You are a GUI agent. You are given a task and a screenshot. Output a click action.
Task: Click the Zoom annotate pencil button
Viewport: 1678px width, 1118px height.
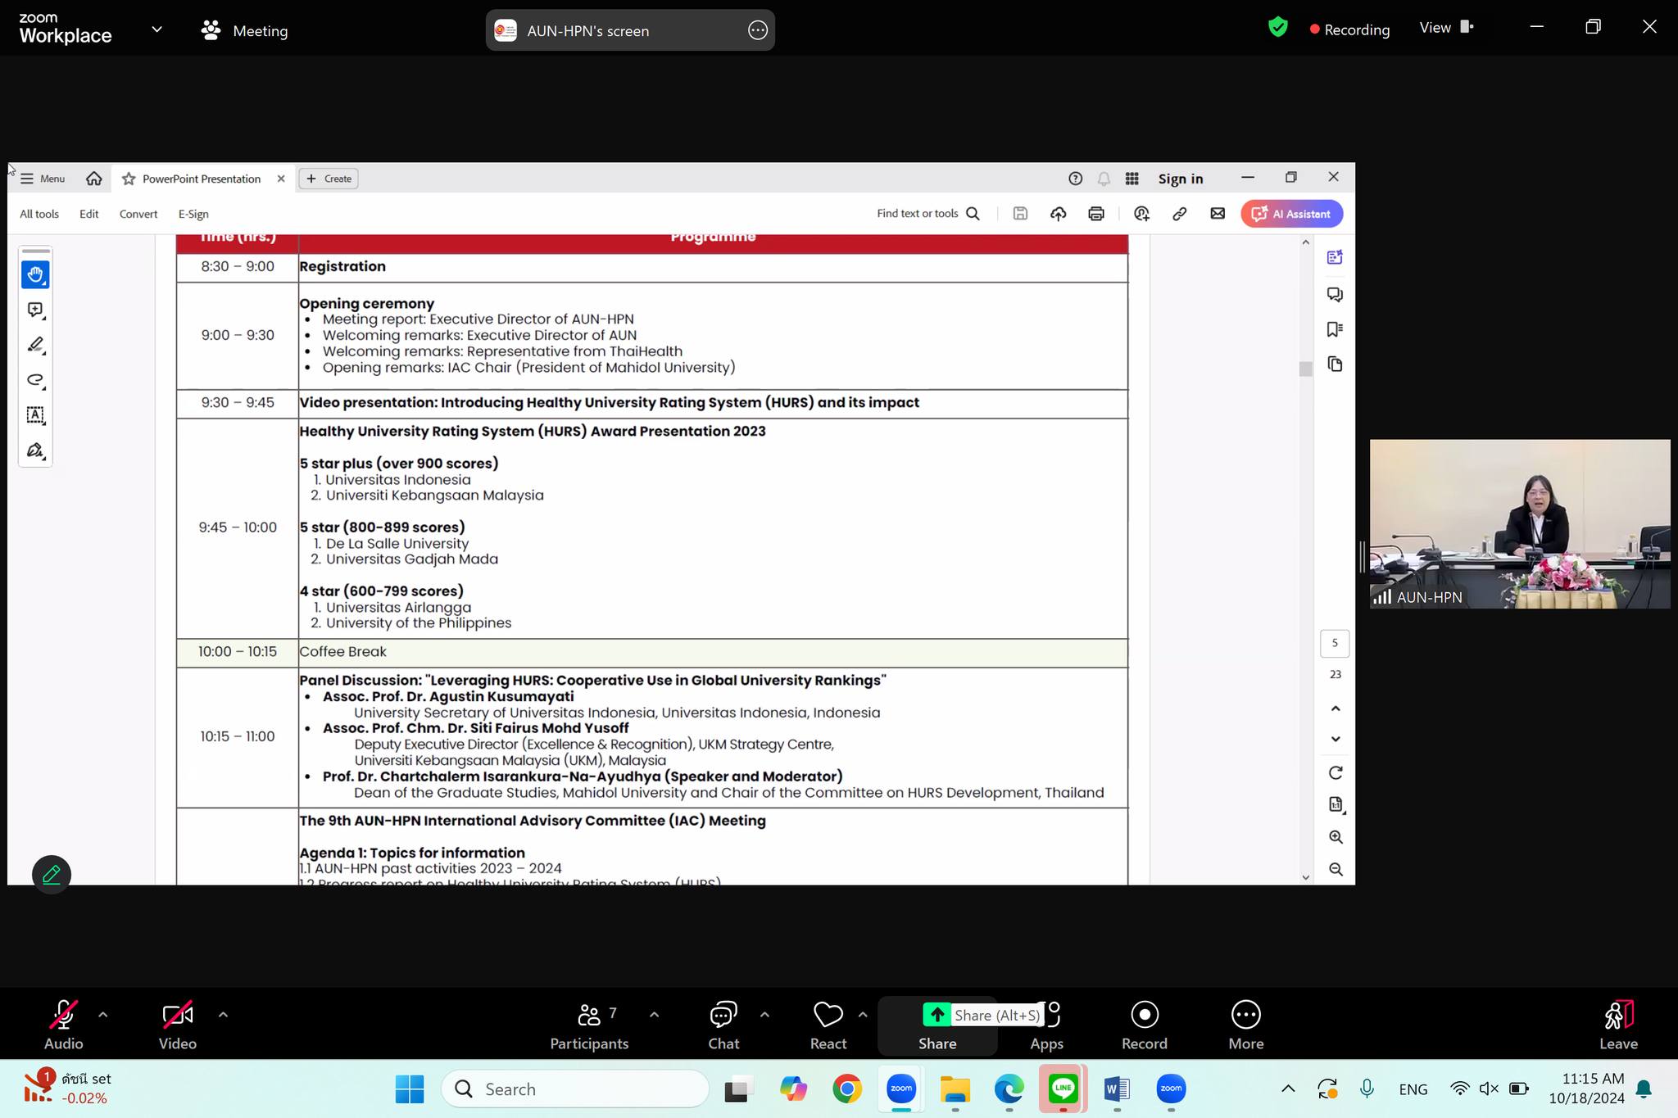[52, 875]
